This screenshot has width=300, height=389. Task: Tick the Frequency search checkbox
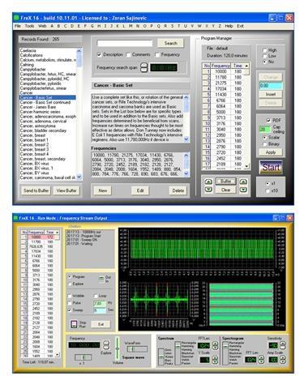click(x=157, y=55)
